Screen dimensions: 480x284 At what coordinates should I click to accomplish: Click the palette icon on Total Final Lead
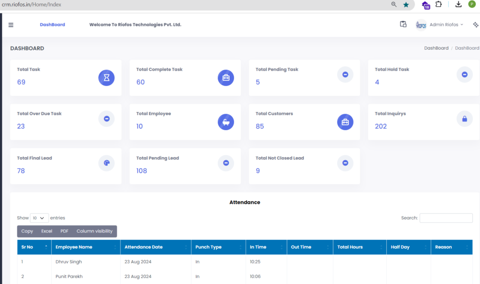tap(106, 163)
